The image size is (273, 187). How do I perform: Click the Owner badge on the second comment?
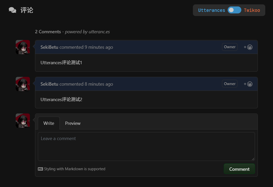tap(229, 84)
